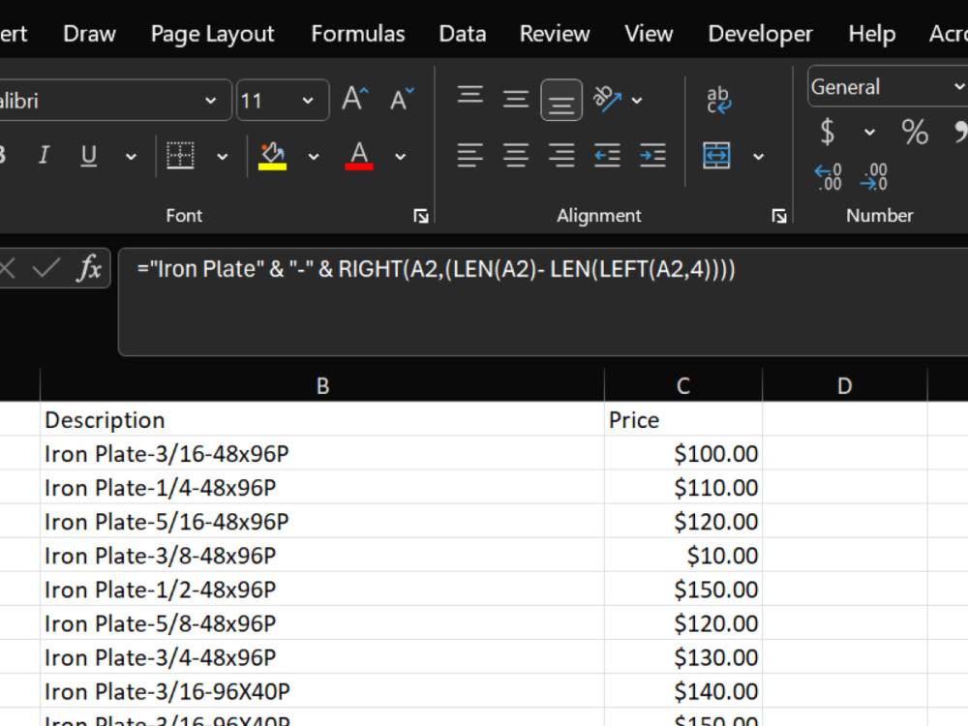
Task: Open the borders dropdown arrow
Action: (x=223, y=156)
